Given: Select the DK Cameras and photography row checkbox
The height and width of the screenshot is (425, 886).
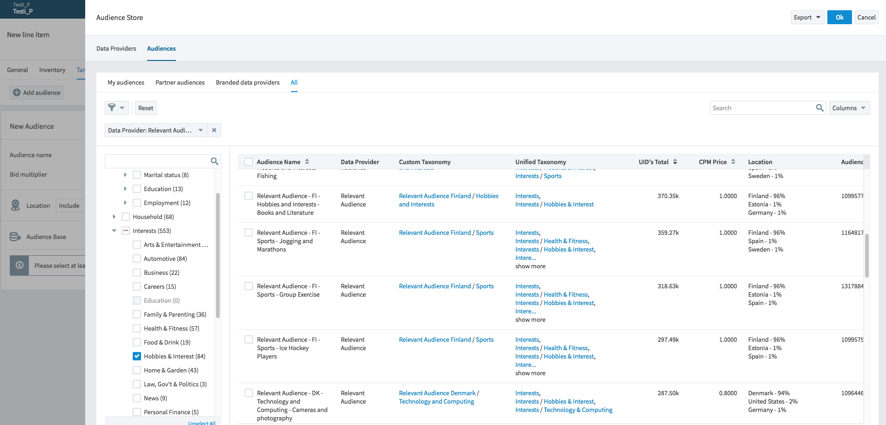Looking at the screenshot, I should 249,393.
